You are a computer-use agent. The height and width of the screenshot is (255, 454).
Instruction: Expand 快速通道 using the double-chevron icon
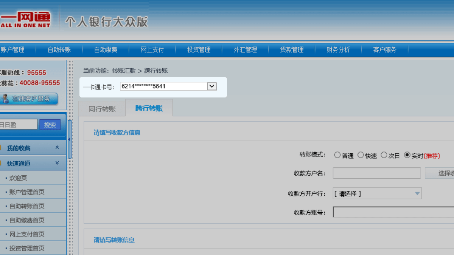(57, 163)
